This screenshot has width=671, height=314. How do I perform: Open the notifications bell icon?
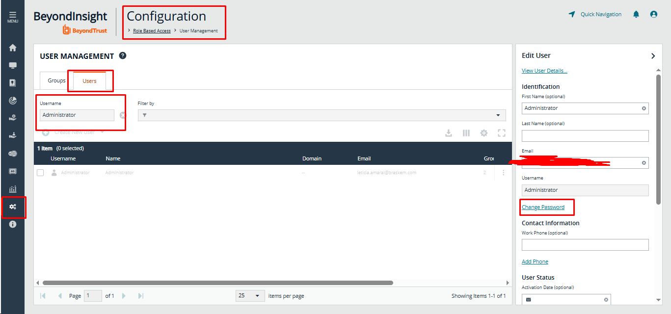[636, 14]
